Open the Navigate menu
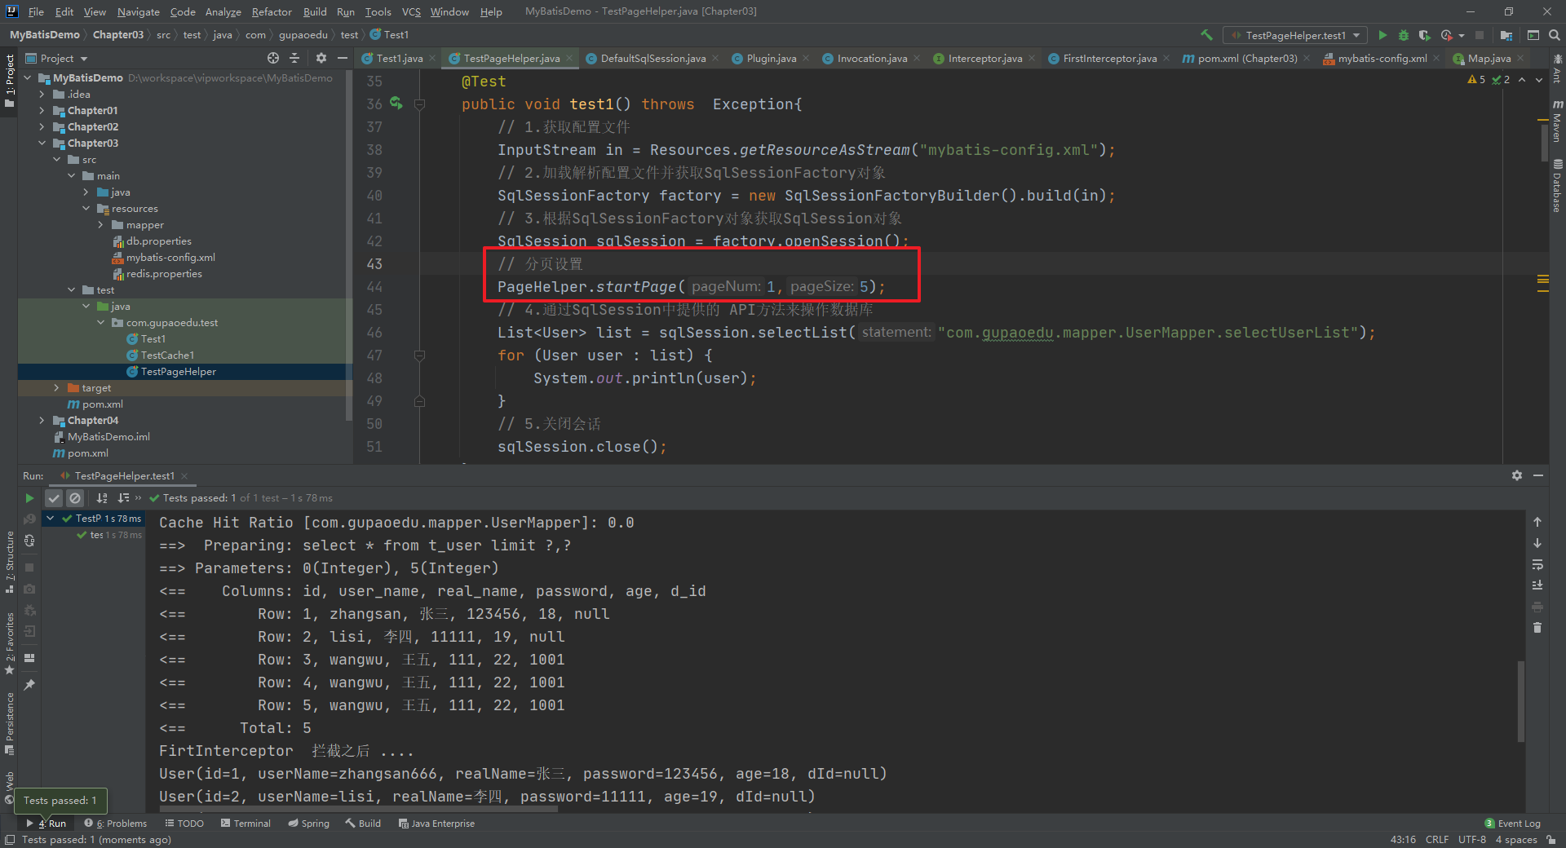This screenshot has width=1566, height=848. pos(138,11)
